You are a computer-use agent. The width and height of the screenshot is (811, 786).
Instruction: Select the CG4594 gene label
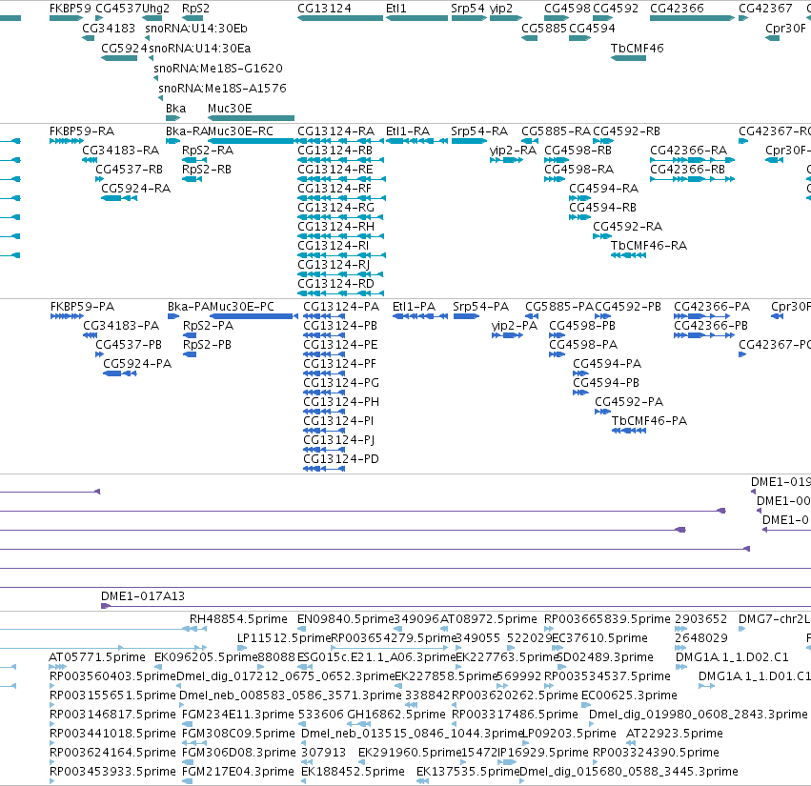click(592, 29)
